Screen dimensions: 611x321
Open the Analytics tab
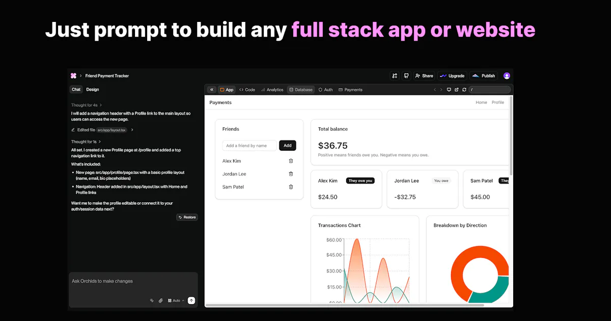tap(272, 90)
